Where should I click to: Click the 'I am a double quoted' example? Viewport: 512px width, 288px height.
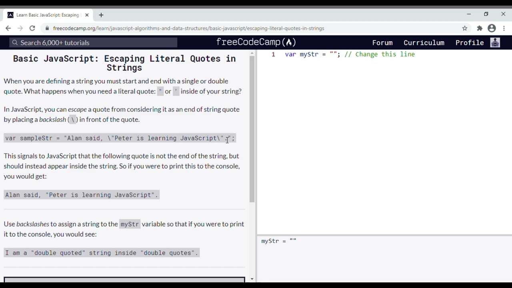click(102, 253)
